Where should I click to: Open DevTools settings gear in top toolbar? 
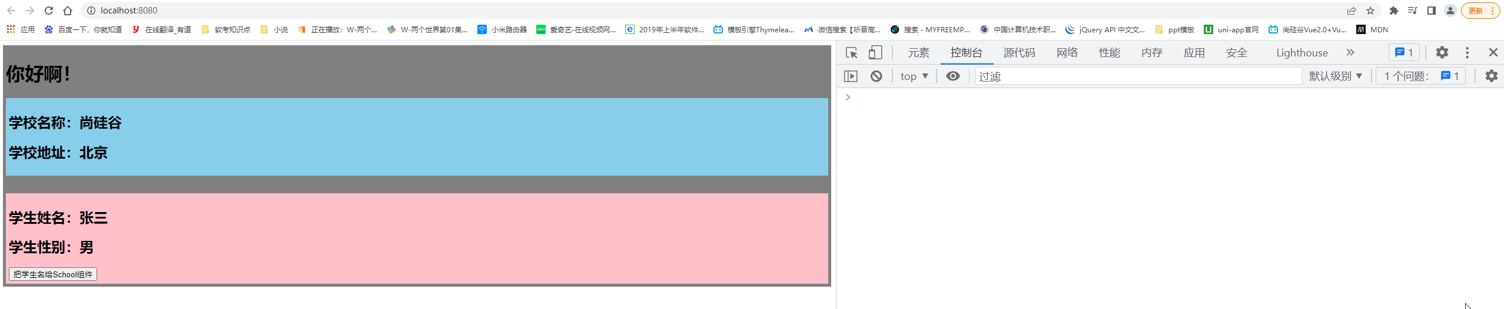coord(1442,53)
